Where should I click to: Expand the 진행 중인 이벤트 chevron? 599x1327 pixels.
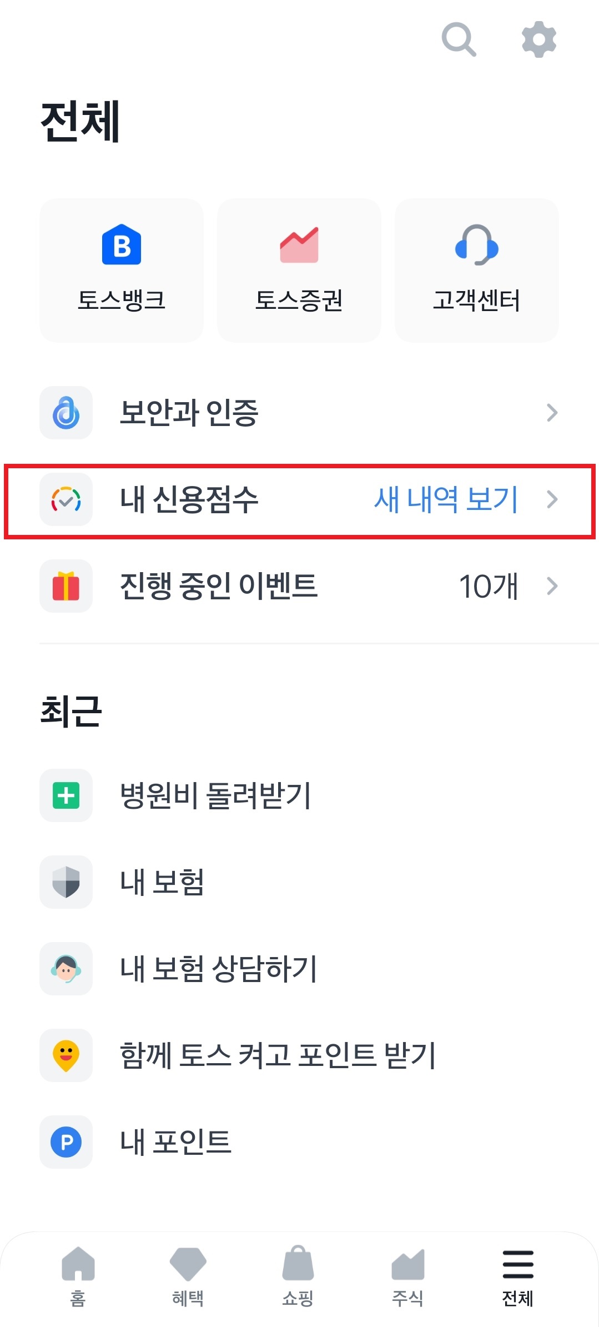552,586
